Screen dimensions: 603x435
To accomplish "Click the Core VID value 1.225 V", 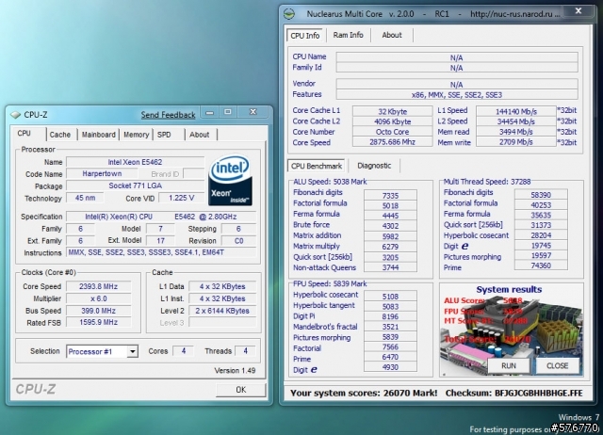I will 181,198.
